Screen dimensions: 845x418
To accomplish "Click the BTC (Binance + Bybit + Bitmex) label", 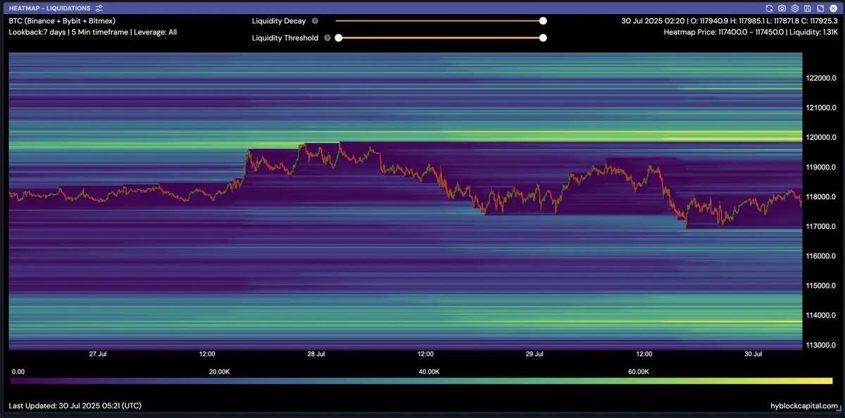I will (62, 21).
